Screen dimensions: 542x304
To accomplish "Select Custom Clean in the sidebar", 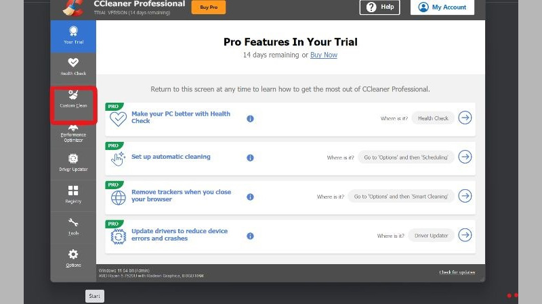I will click(73, 100).
